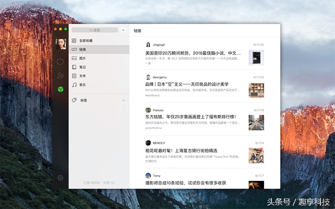
Task: Click the 文件 document icon
Action: click(x=74, y=76)
